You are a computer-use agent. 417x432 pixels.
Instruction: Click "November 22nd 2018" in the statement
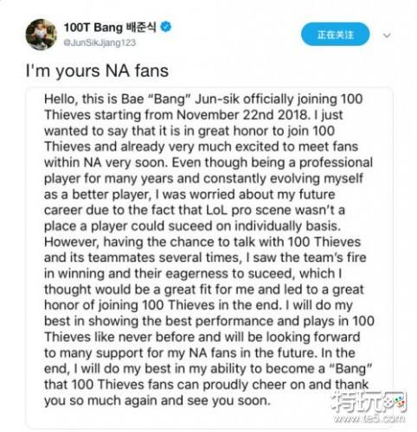pyautogui.click(x=242, y=115)
